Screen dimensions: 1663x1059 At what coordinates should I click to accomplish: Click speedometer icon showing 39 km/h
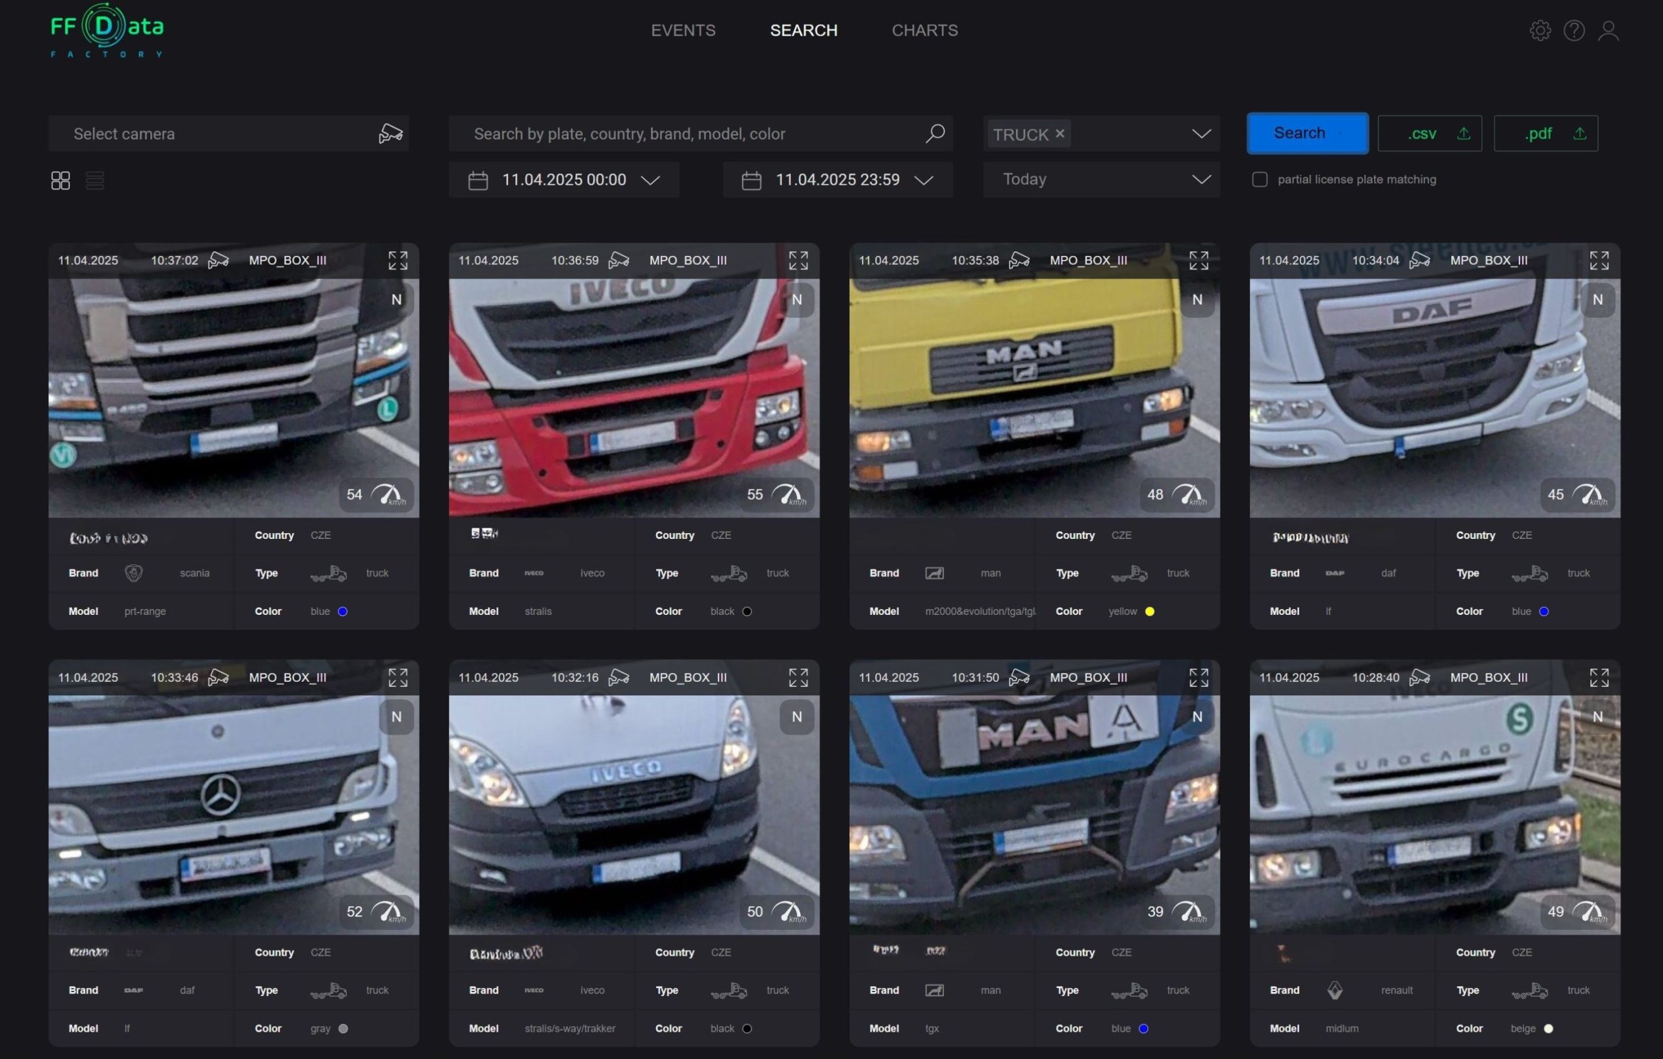(x=1189, y=911)
